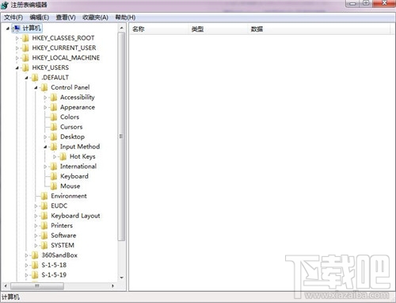The width and height of the screenshot is (396, 303).
Task: Click the Environment folder icon
Action: tap(44, 196)
